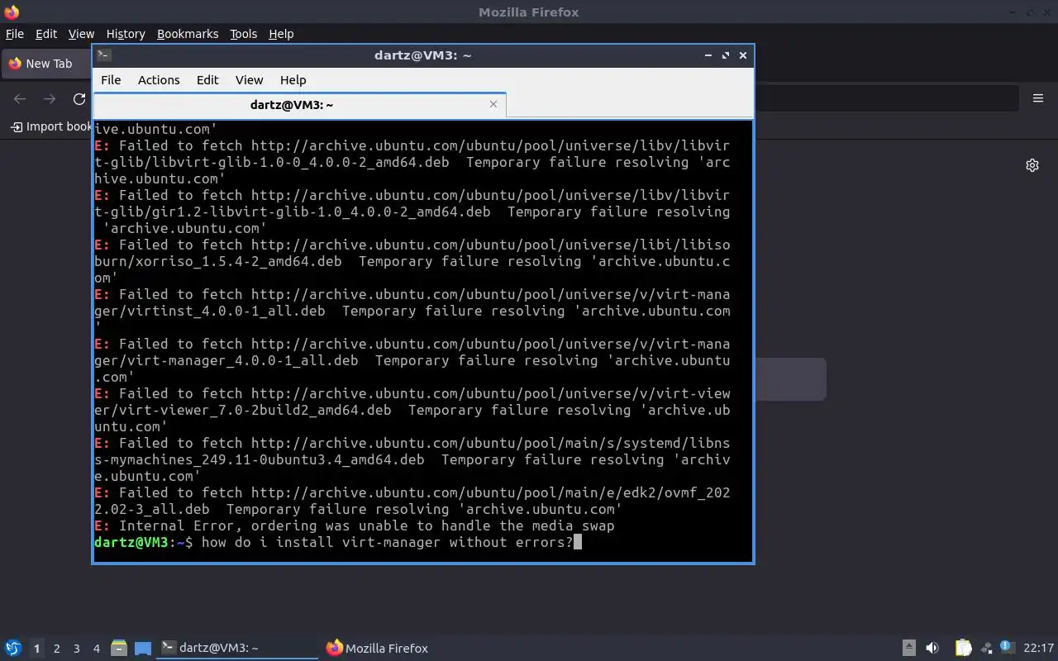The width and height of the screenshot is (1058, 661).
Task: Open Firefox Help menu
Action: pos(281,34)
